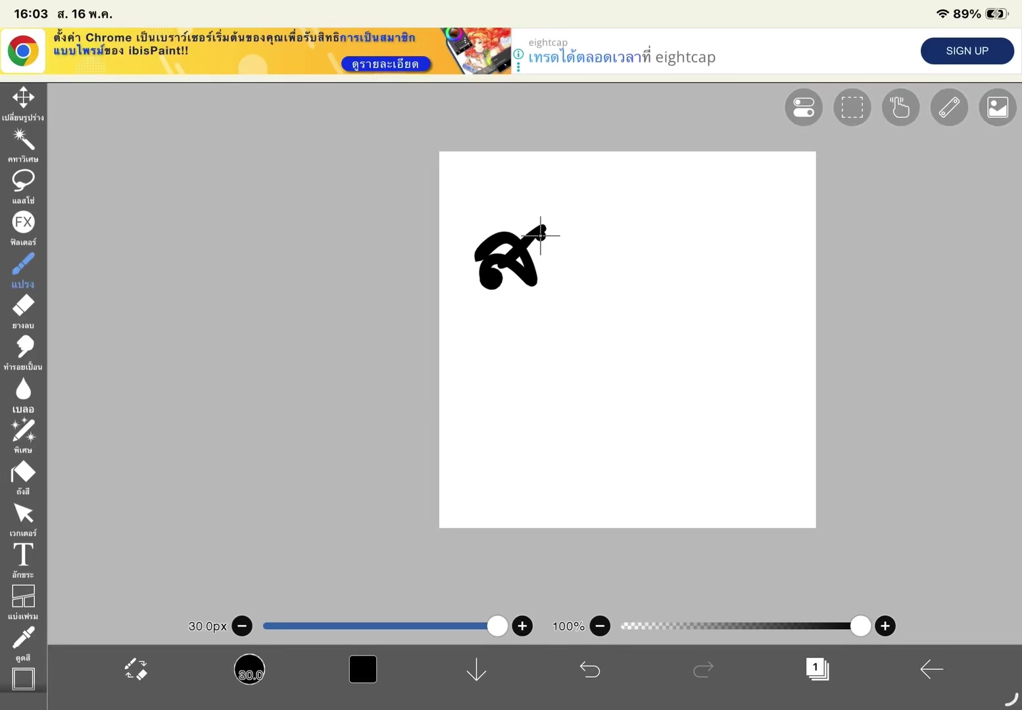Open the brush settings 30.0 circle

click(x=249, y=669)
